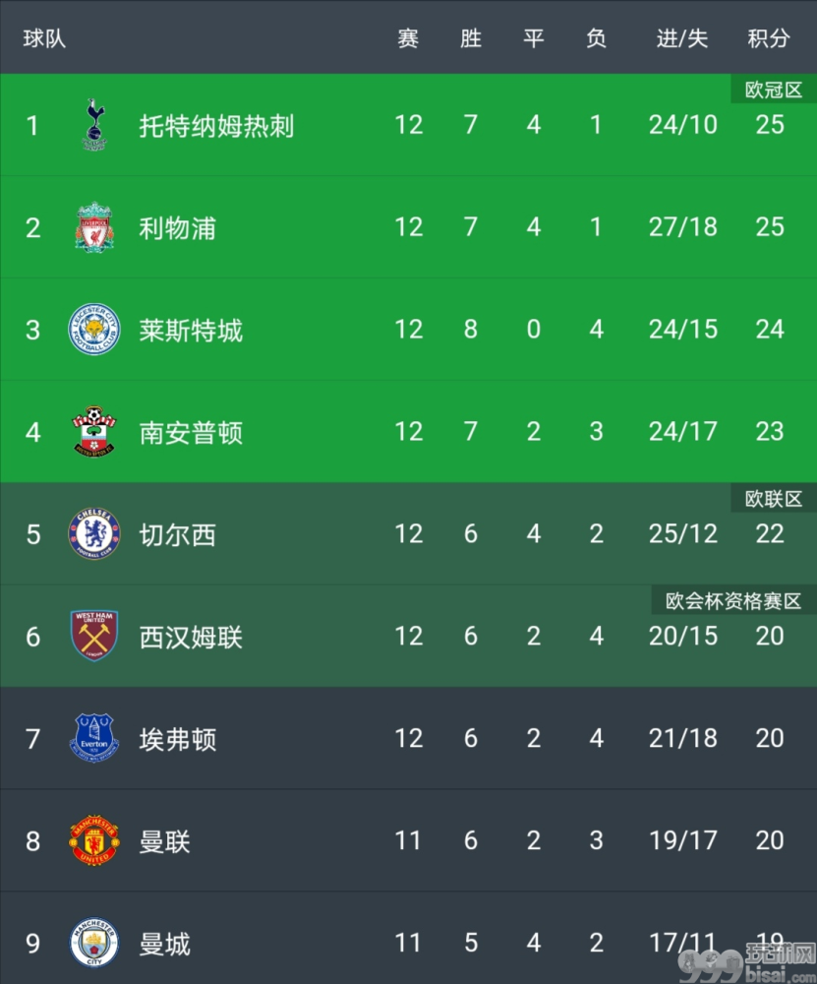Tap the Manchester United crest
The height and width of the screenshot is (984, 817).
[x=94, y=840]
